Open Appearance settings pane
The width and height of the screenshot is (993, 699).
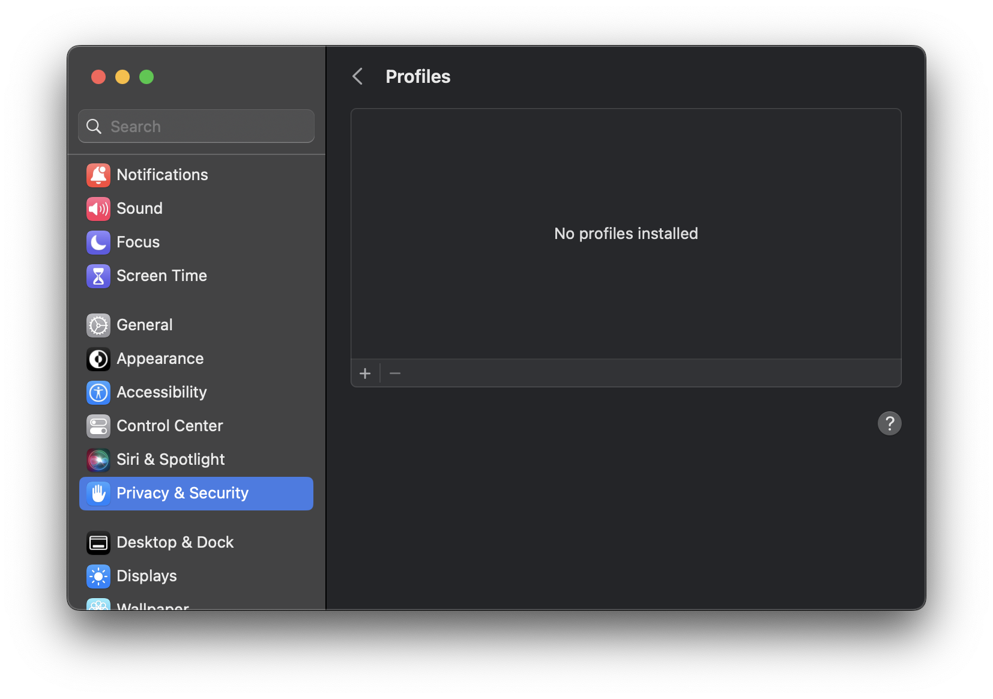[160, 359]
